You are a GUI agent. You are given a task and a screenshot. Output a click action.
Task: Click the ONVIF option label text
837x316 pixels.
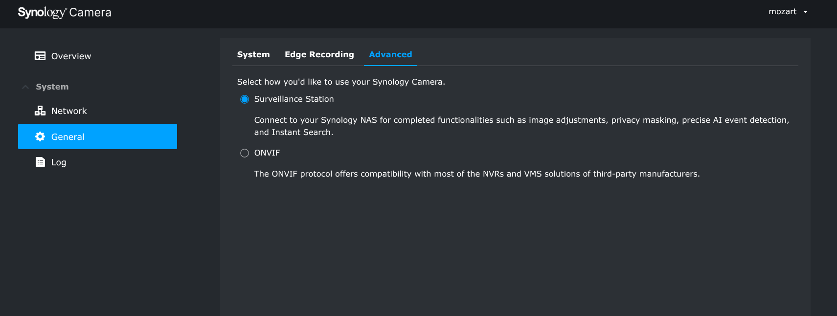click(x=267, y=153)
